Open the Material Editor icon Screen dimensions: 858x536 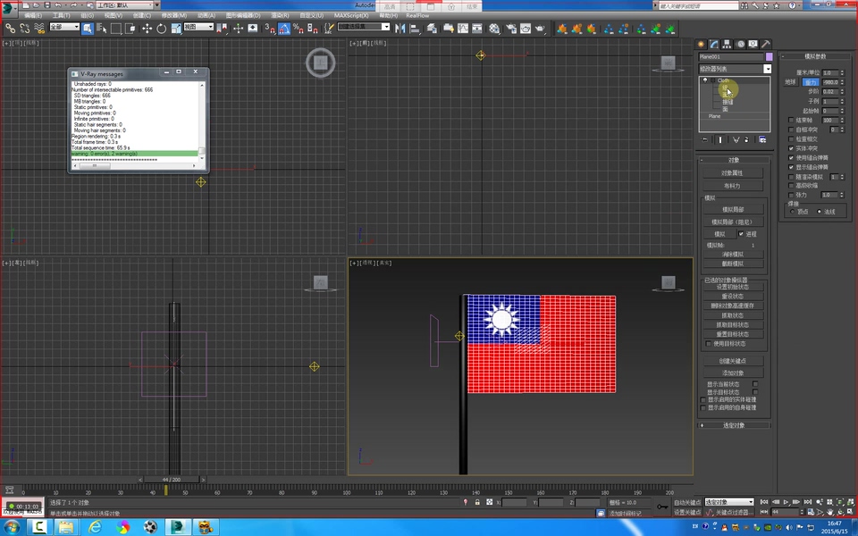494,29
